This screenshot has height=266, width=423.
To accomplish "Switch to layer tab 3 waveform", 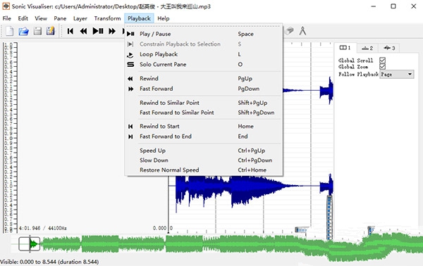I will pos(389,48).
